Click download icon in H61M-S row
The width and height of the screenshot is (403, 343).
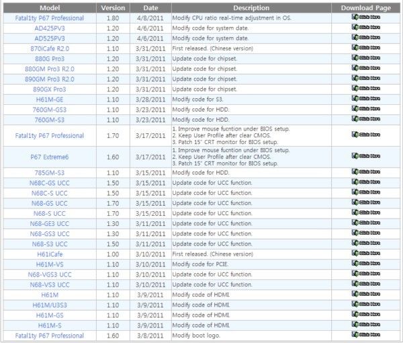click(366, 324)
